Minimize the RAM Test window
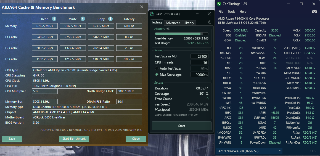The width and height of the screenshot is (320, 156). 197,14
